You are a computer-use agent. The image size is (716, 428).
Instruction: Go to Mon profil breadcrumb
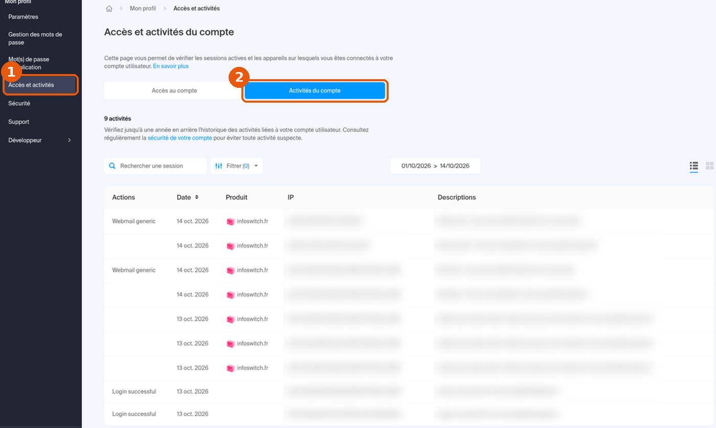[x=143, y=9]
